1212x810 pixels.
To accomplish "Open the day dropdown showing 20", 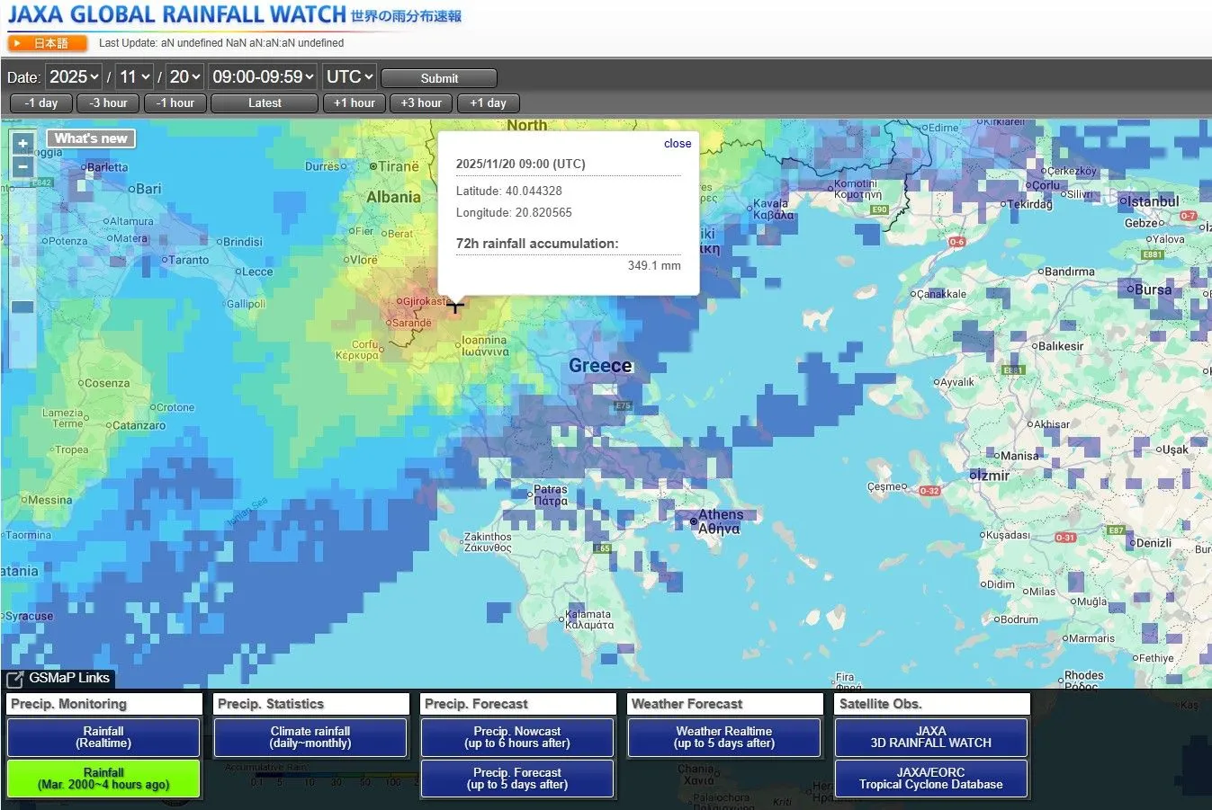I will tap(185, 77).
